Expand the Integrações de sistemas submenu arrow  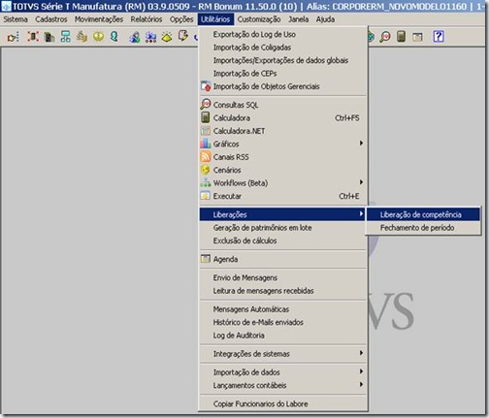361,353
